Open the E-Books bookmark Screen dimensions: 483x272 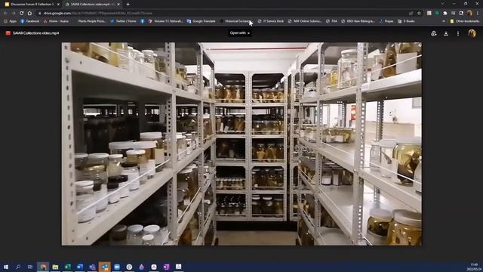406,21
